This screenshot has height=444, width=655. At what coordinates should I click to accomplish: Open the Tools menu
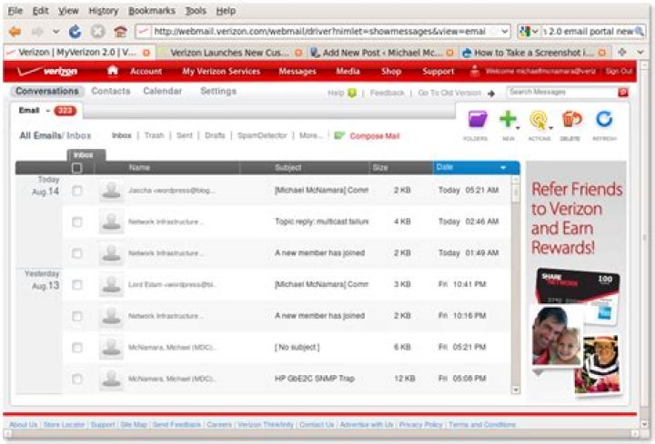(x=196, y=11)
